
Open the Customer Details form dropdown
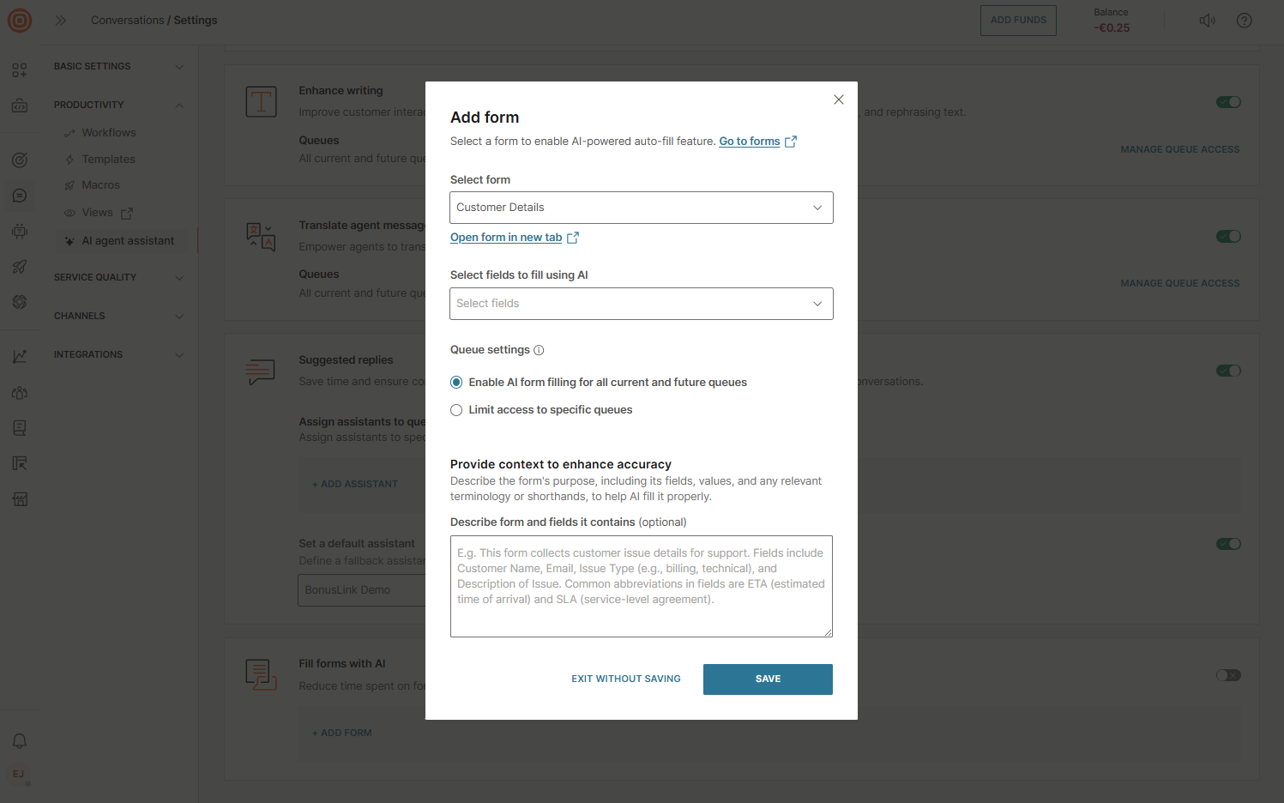pos(641,208)
